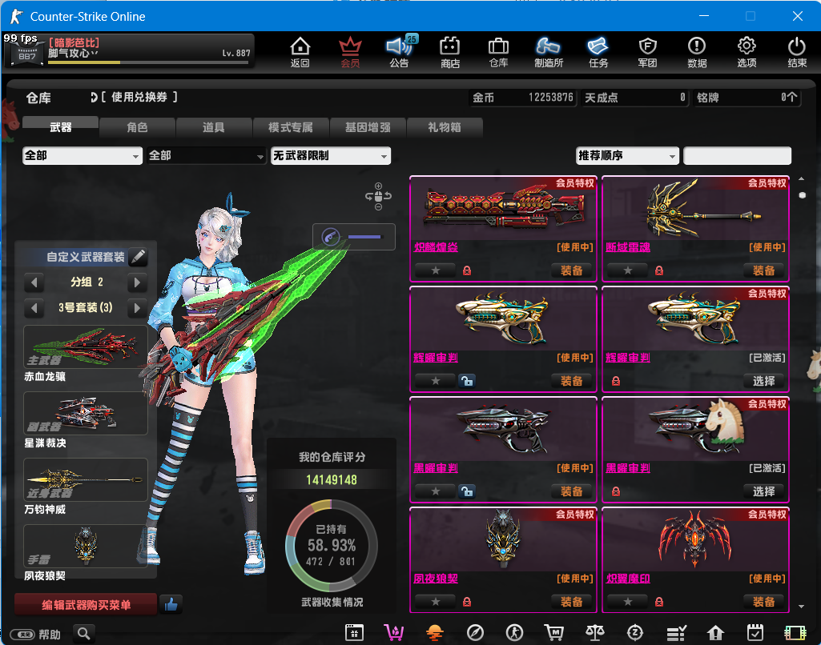The image size is (821, 645).
Task: Open the 商店 shop icon
Action: (449, 52)
